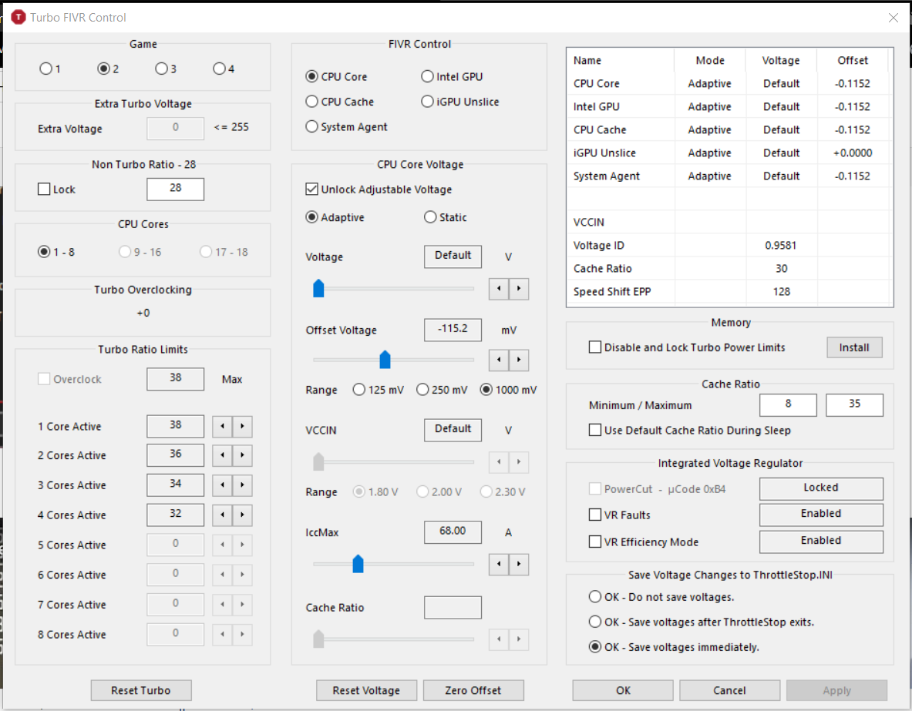912x711 pixels.
Task: Select the iGPU Unslice row in voltage table
Action: point(728,153)
